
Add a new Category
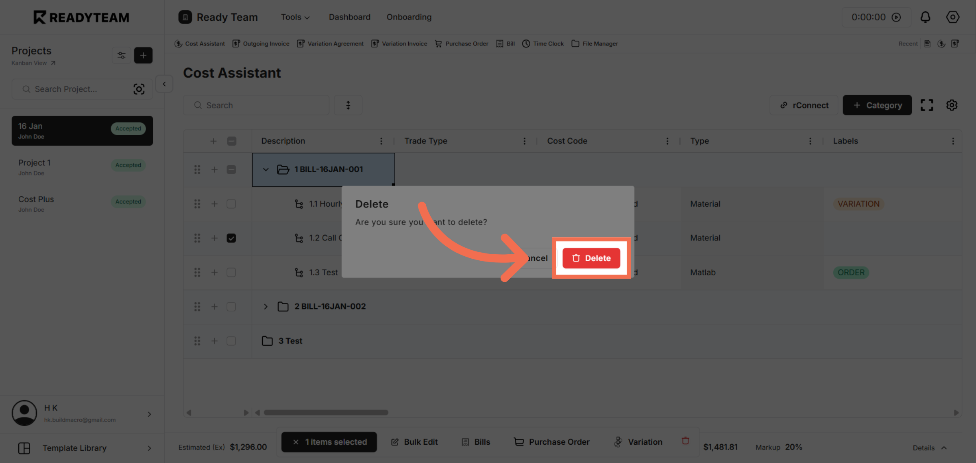tap(877, 105)
